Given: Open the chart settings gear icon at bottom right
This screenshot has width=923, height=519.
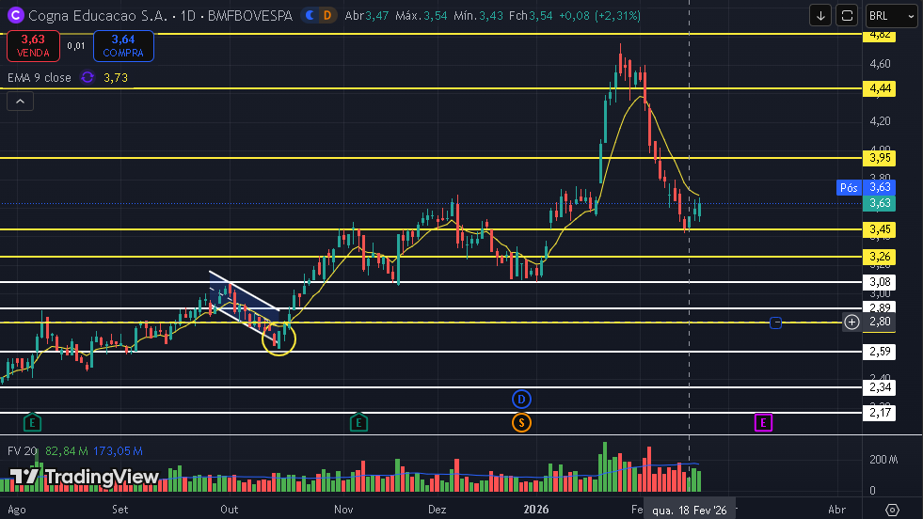Looking at the screenshot, I should (892, 510).
